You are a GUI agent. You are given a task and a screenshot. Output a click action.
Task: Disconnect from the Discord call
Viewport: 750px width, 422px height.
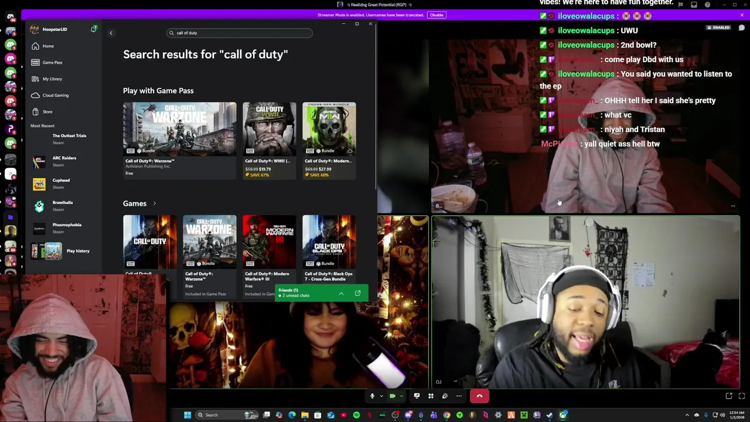[479, 396]
